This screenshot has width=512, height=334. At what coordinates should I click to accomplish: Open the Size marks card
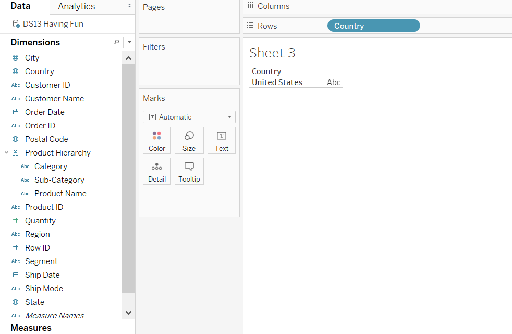click(189, 140)
